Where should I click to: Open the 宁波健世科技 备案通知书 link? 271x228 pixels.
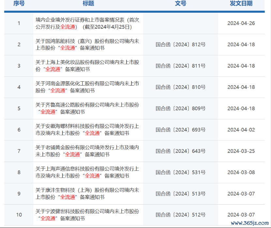tap(87, 215)
